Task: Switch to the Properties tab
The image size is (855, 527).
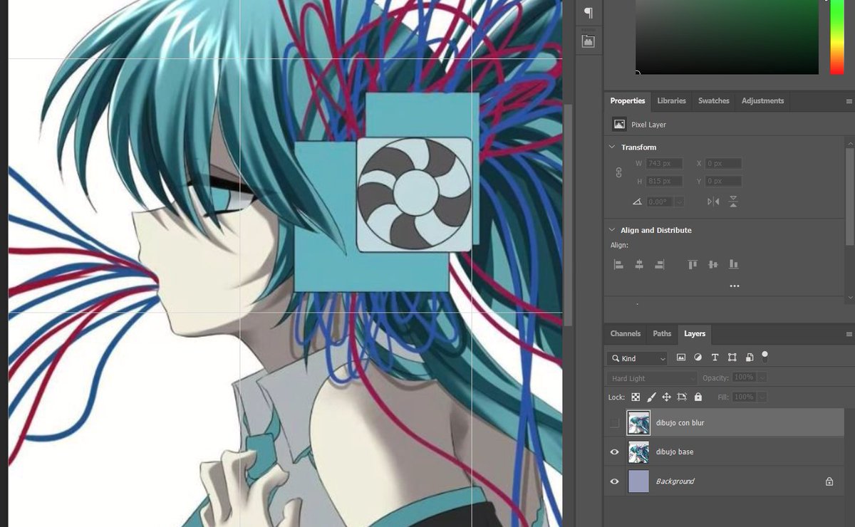Action: [628, 101]
